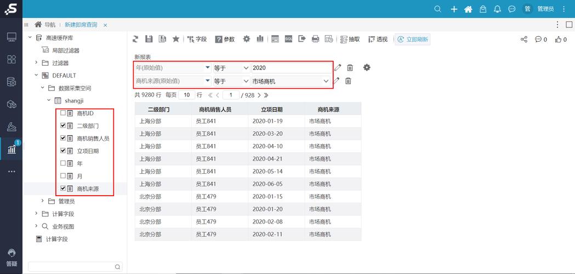Click the save-as icon in toolbar
Image resolution: width=575 pixels, height=274 pixels.
[x=162, y=39]
